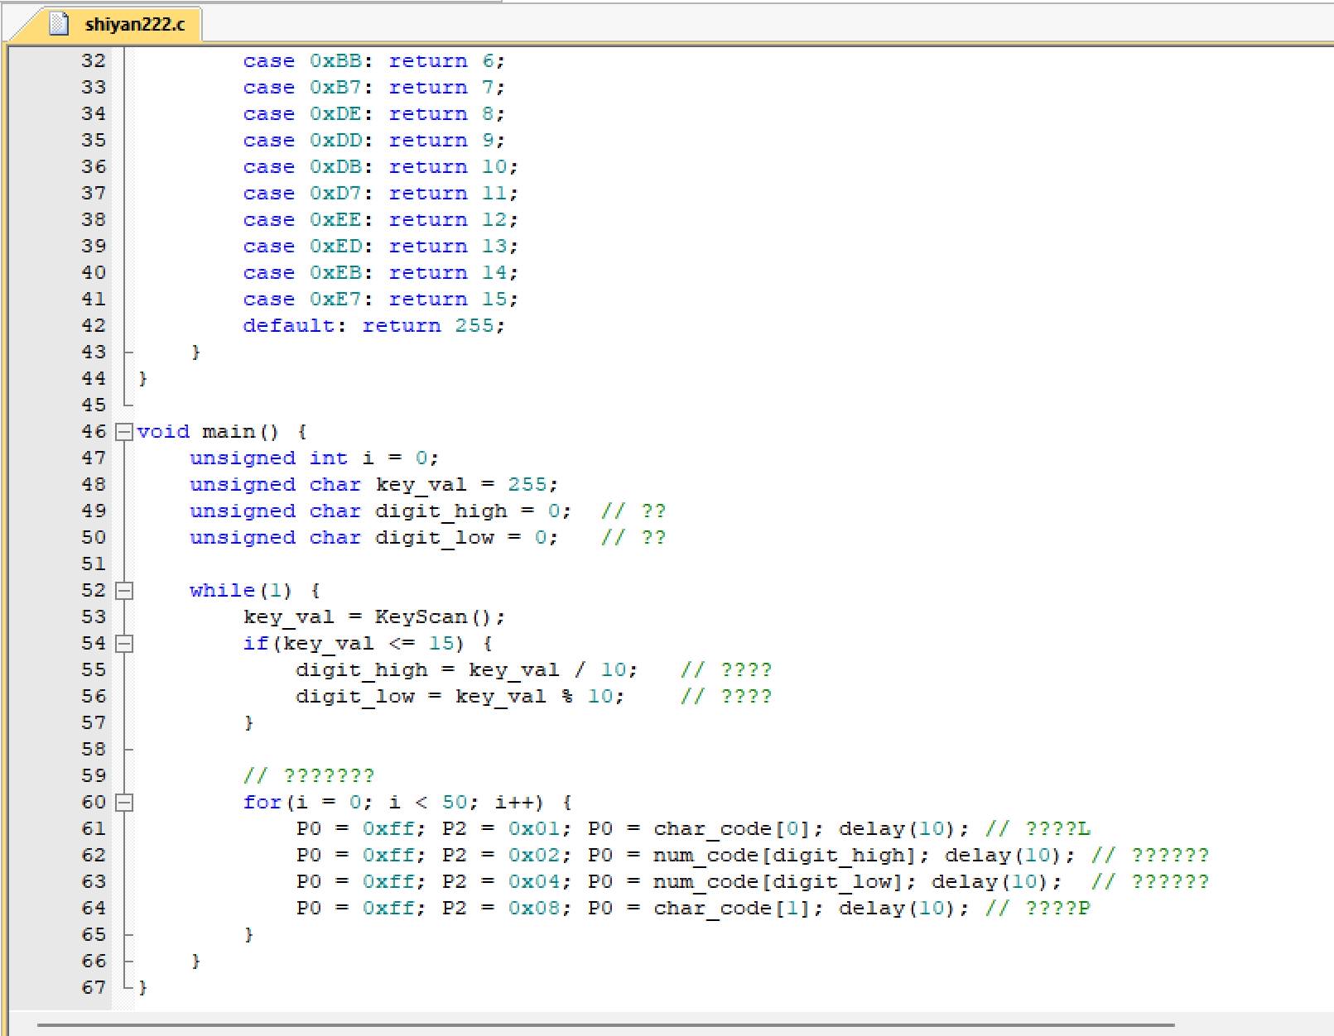Click 'unsigned char key_val = 255;' declaration

coord(373,485)
